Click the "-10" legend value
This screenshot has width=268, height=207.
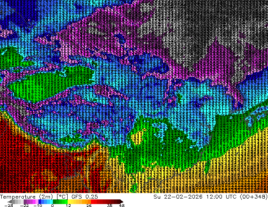click(38, 205)
